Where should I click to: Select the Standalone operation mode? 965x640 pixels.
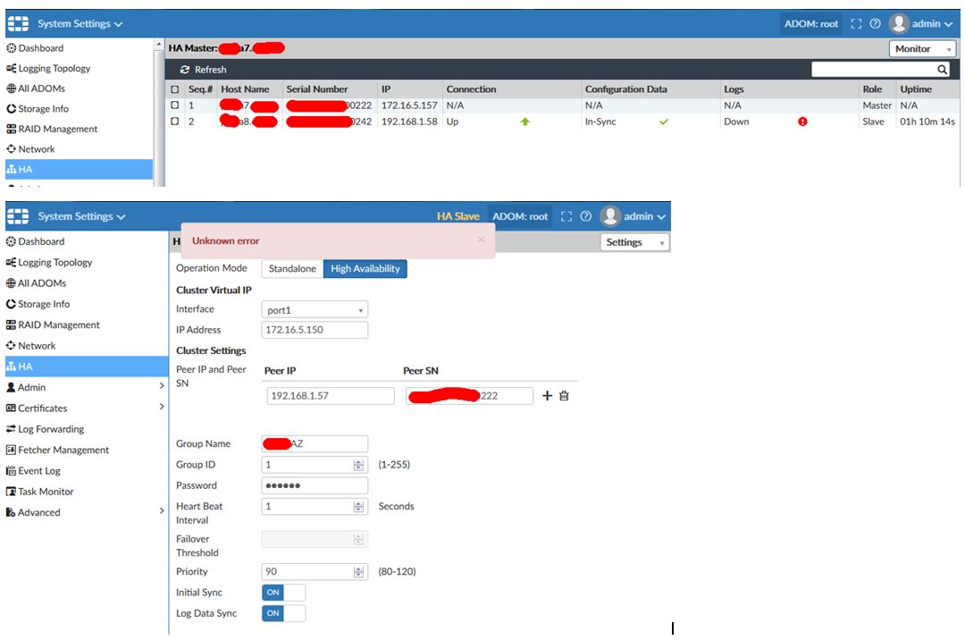click(x=293, y=269)
